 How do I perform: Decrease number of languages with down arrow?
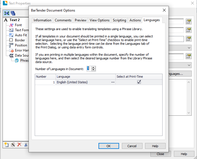(x=93, y=70)
